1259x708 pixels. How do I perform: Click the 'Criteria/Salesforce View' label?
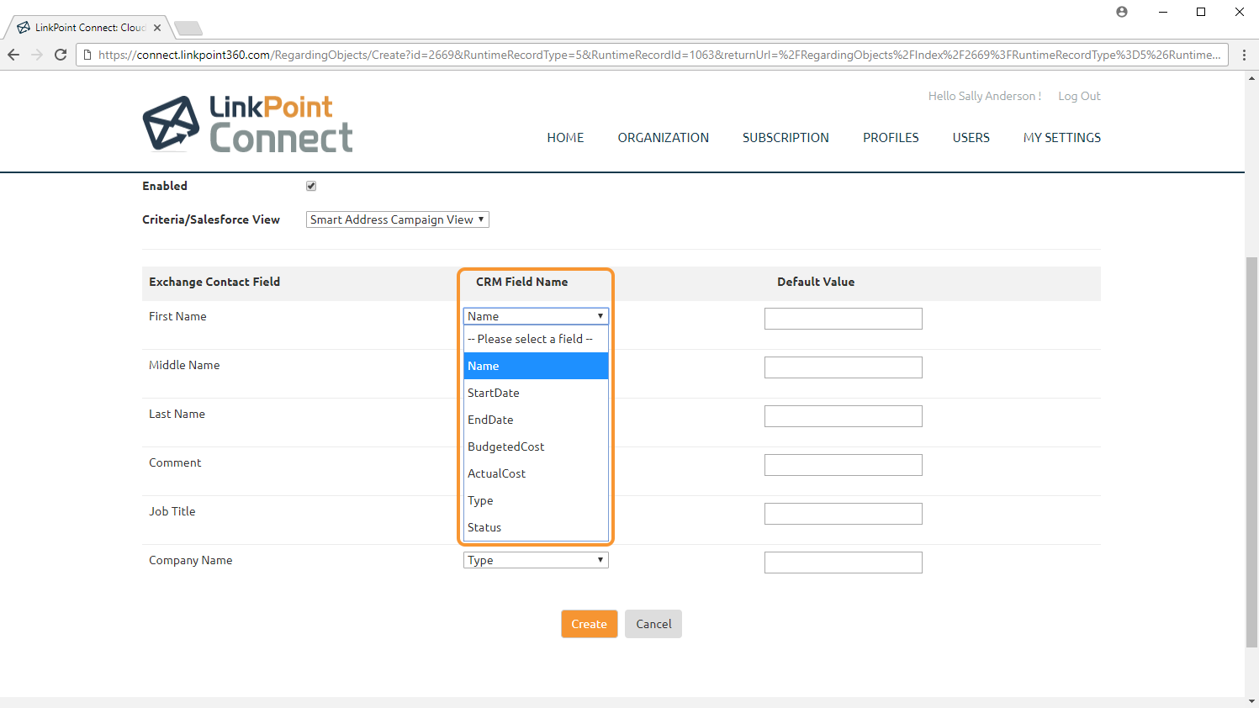(x=211, y=219)
